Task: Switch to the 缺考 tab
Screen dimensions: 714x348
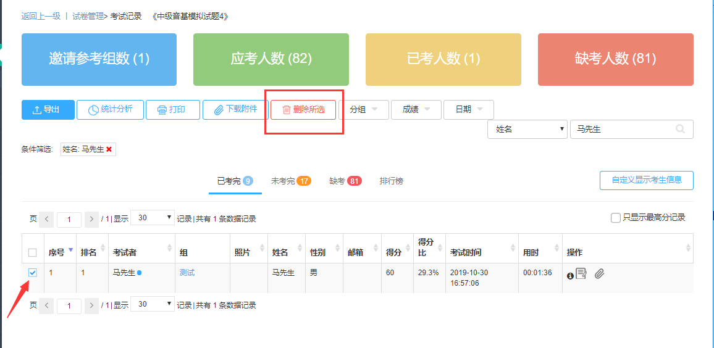Action: 345,181
